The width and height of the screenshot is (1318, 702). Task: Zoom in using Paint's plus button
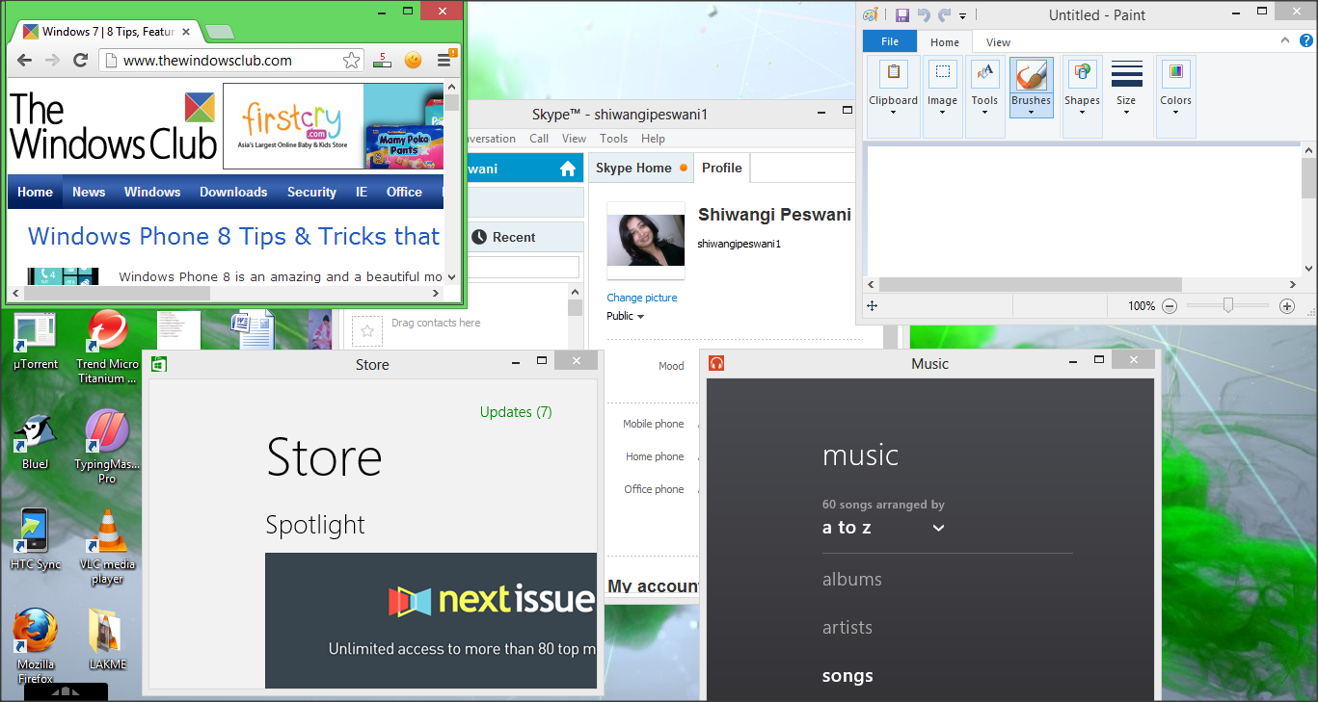click(x=1286, y=306)
